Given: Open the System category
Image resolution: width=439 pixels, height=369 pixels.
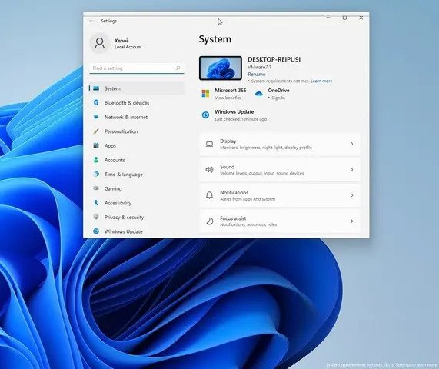Looking at the screenshot, I should tap(137, 88).
